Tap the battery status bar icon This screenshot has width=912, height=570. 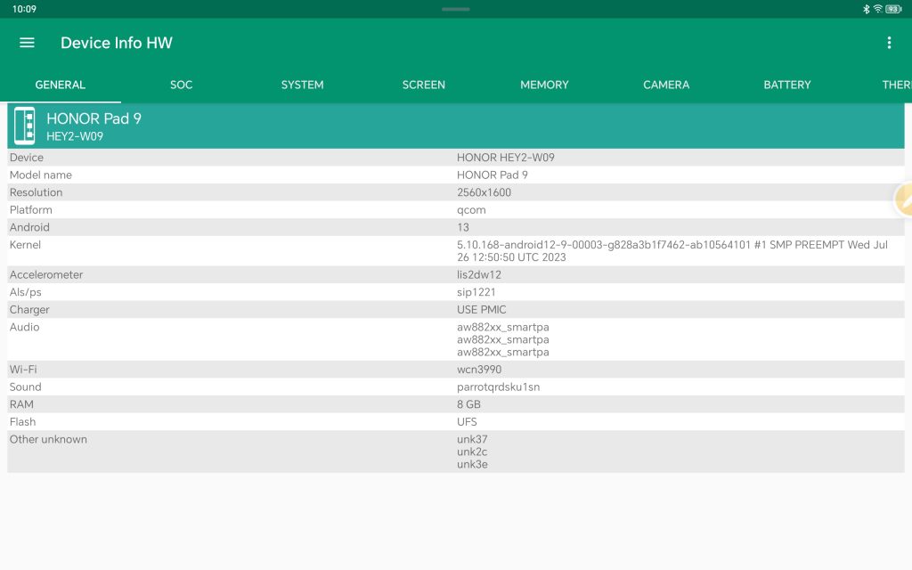point(893,9)
